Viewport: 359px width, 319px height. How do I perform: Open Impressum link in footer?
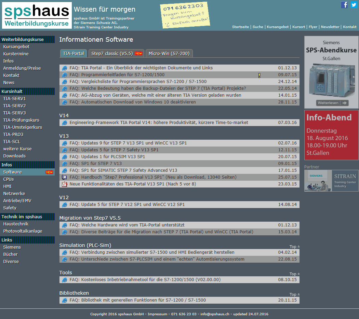157,314
